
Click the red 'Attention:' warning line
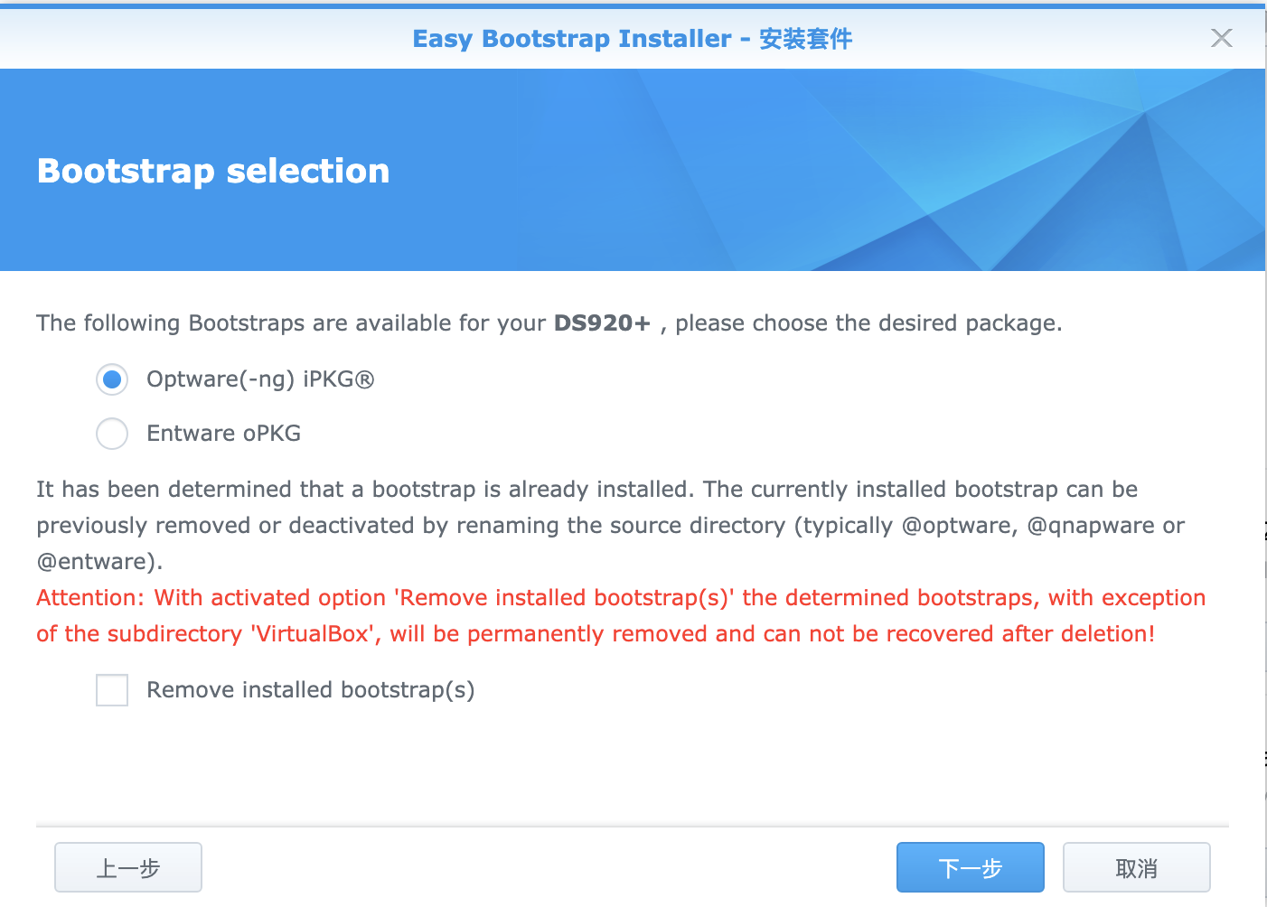[621, 598]
